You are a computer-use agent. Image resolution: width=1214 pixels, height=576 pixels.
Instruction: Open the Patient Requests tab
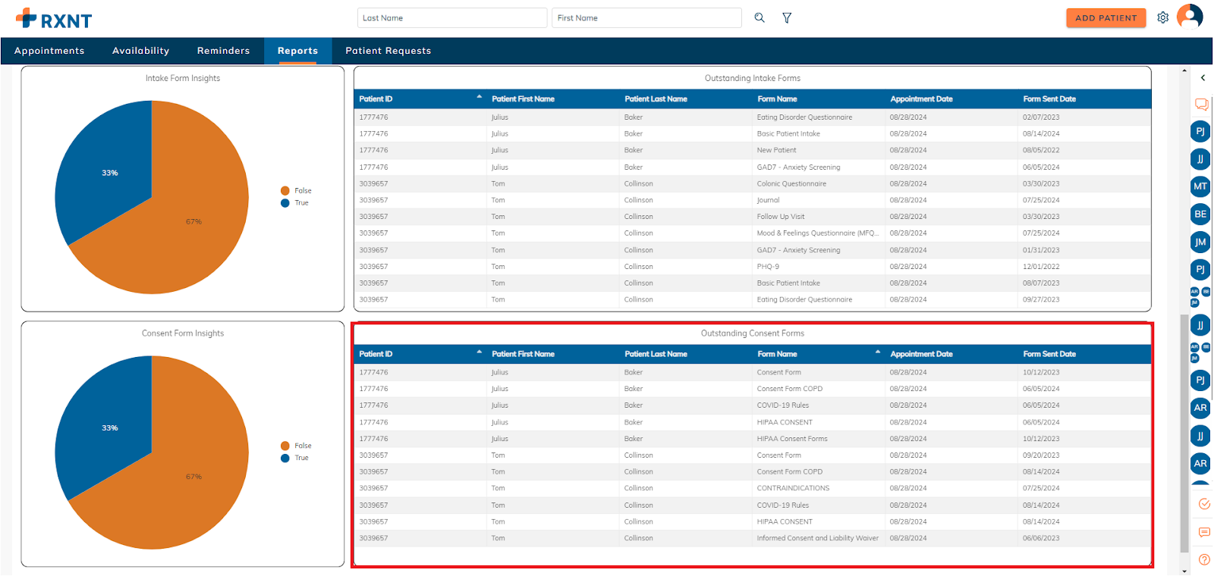[388, 51]
